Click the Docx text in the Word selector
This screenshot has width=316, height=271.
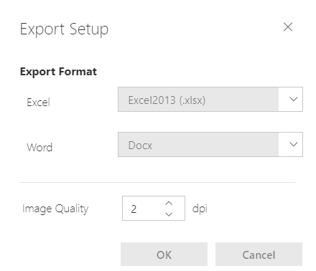[x=140, y=146]
